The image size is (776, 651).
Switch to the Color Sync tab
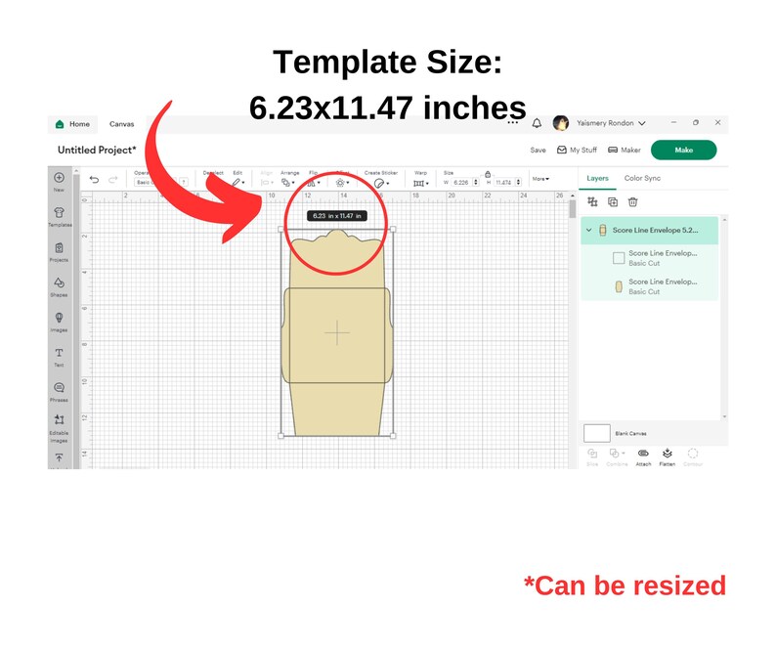pyautogui.click(x=642, y=178)
